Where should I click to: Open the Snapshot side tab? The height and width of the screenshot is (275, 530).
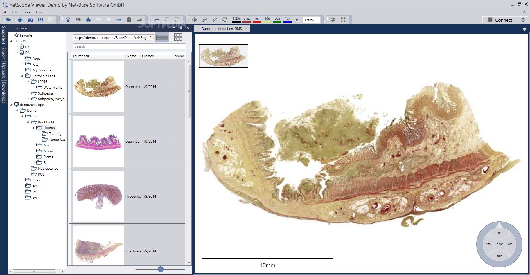point(3,35)
